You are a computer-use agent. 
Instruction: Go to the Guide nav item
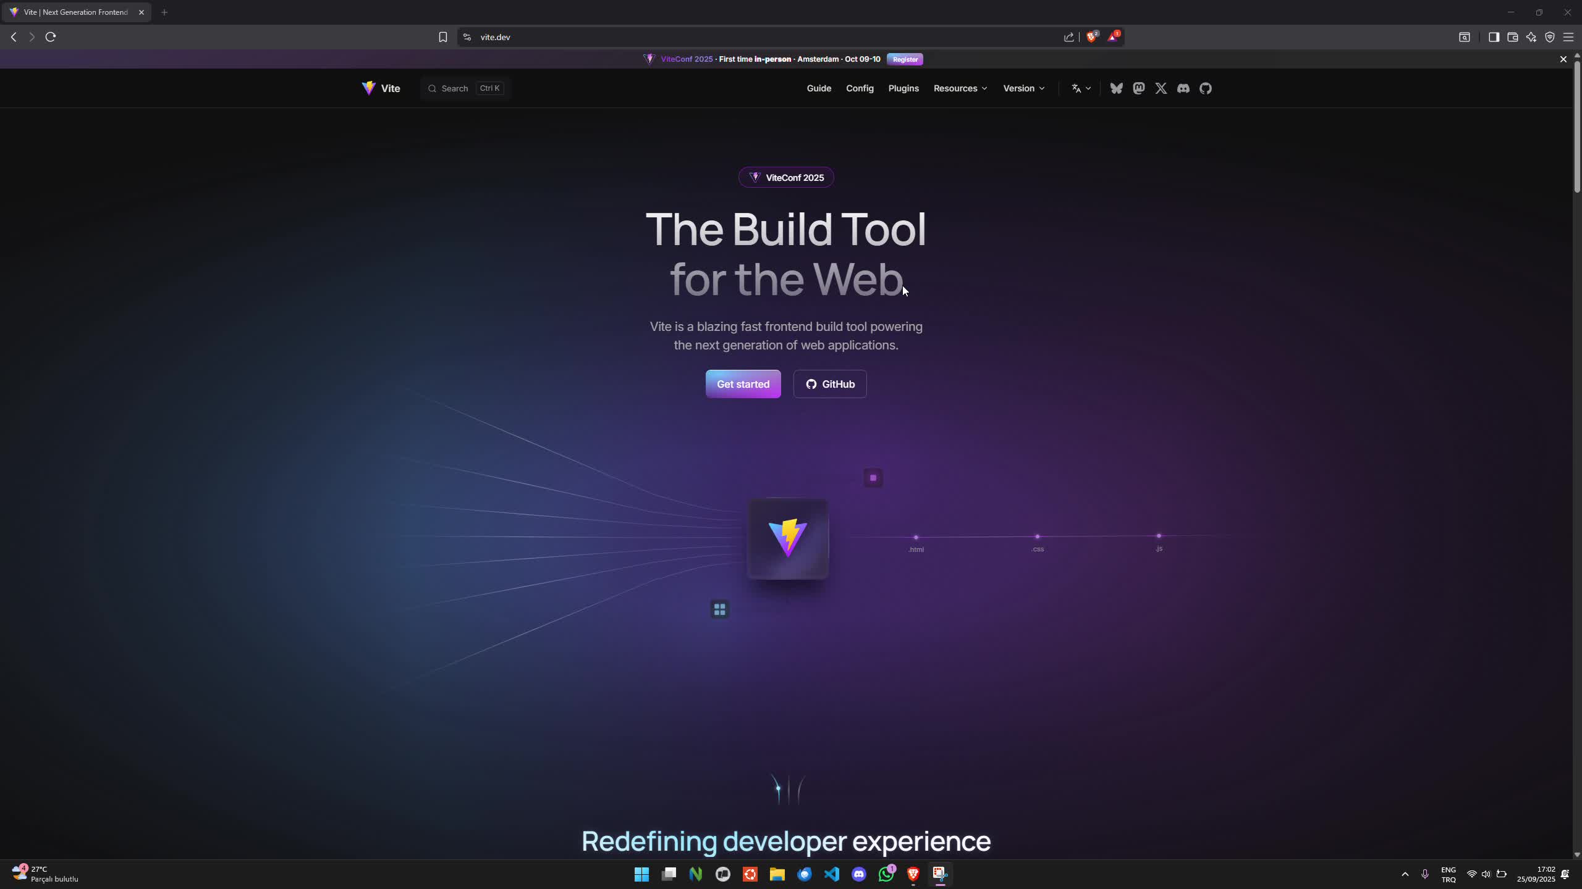[x=819, y=88]
